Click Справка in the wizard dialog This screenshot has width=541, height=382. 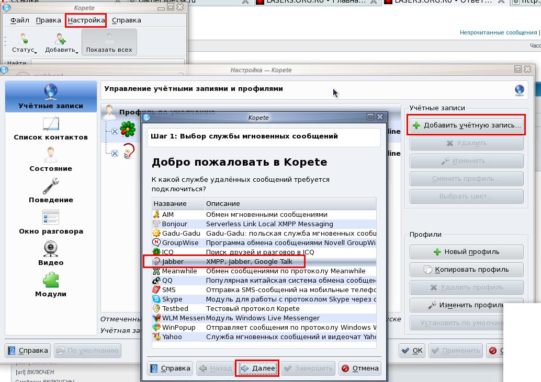coord(171,368)
